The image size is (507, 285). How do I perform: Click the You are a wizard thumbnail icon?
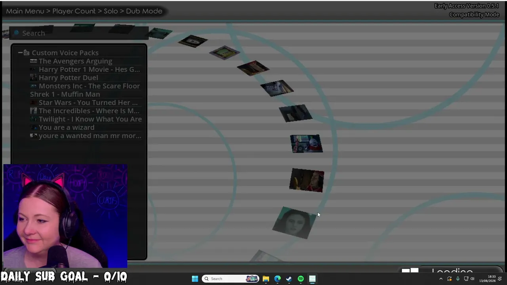point(34,127)
